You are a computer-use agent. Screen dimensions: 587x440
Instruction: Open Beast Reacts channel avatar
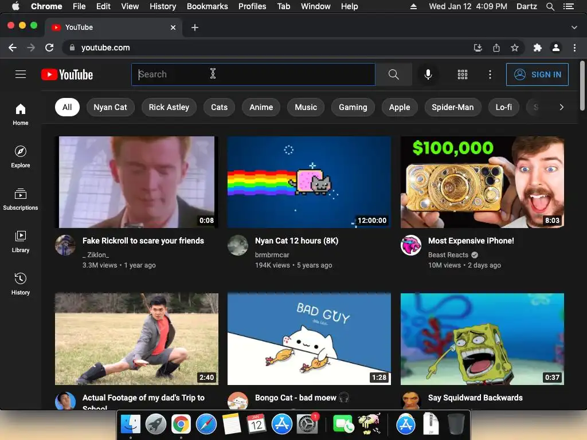coord(411,245)
